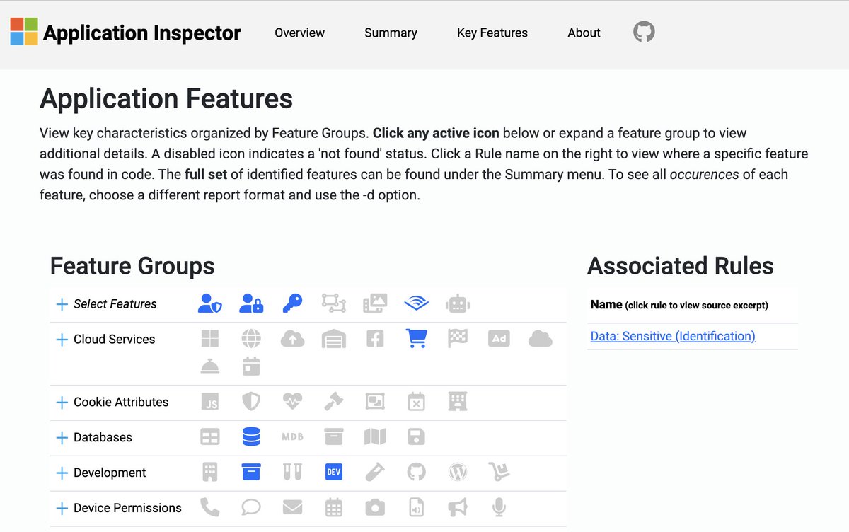
Task: Select the blue shopping cart icon
Action: [x=416, y=339]
